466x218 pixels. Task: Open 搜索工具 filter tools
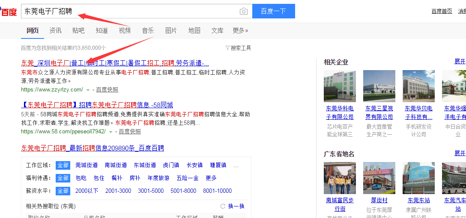pyautogui.click(x=238, y=48)
